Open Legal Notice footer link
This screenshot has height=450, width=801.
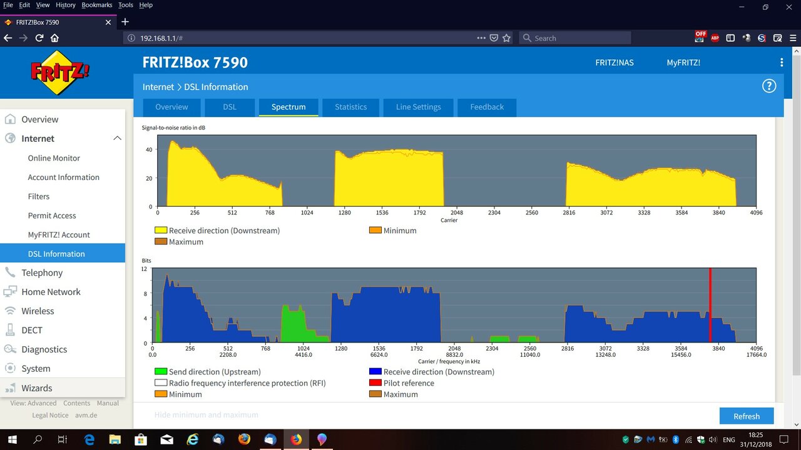coord(50,415)
